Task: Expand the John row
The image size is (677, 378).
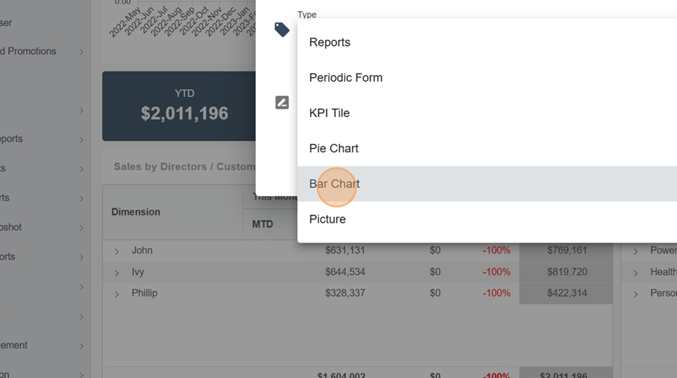Action: click(x=117, y=251)
